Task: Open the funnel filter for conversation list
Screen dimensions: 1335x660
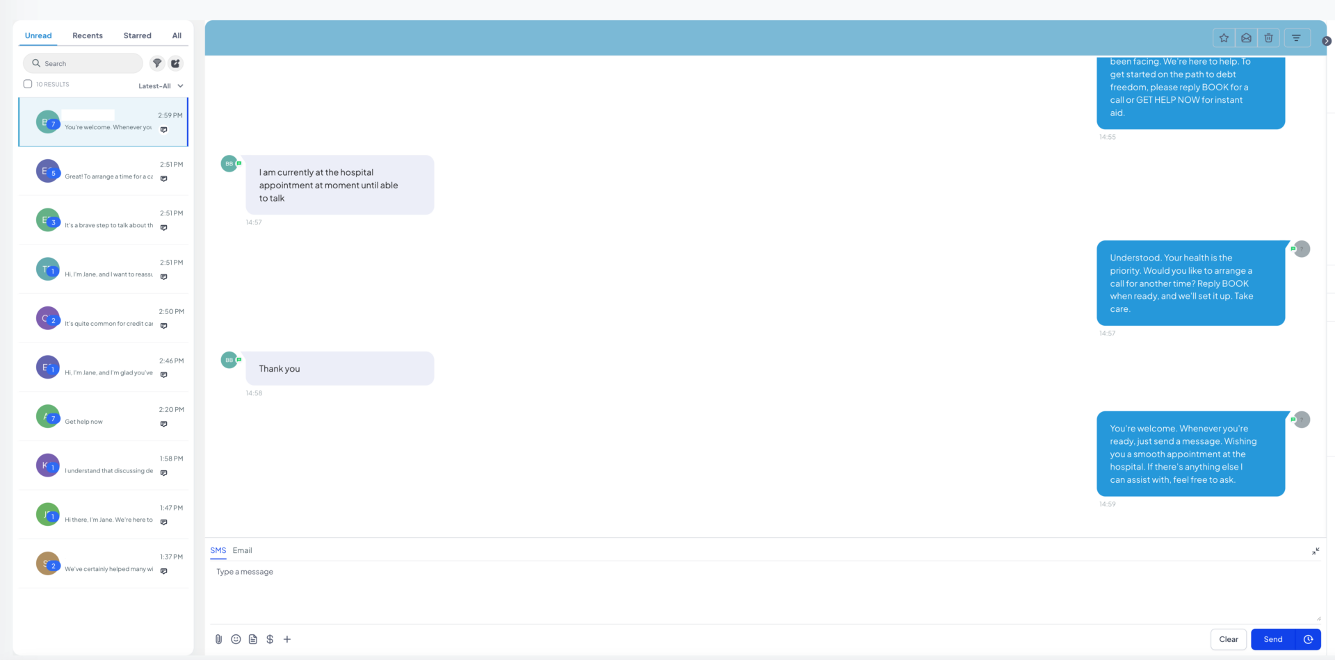Action: coord(157,63)
